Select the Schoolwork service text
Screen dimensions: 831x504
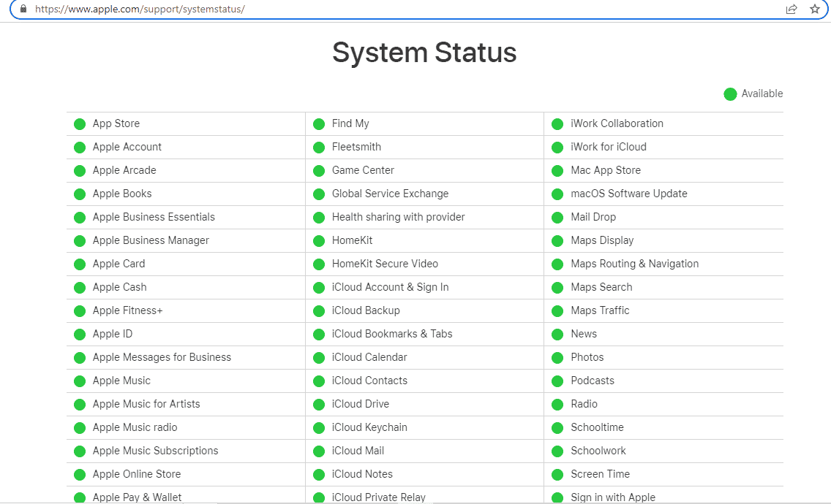pyautogui.click(x=598, y=451)
